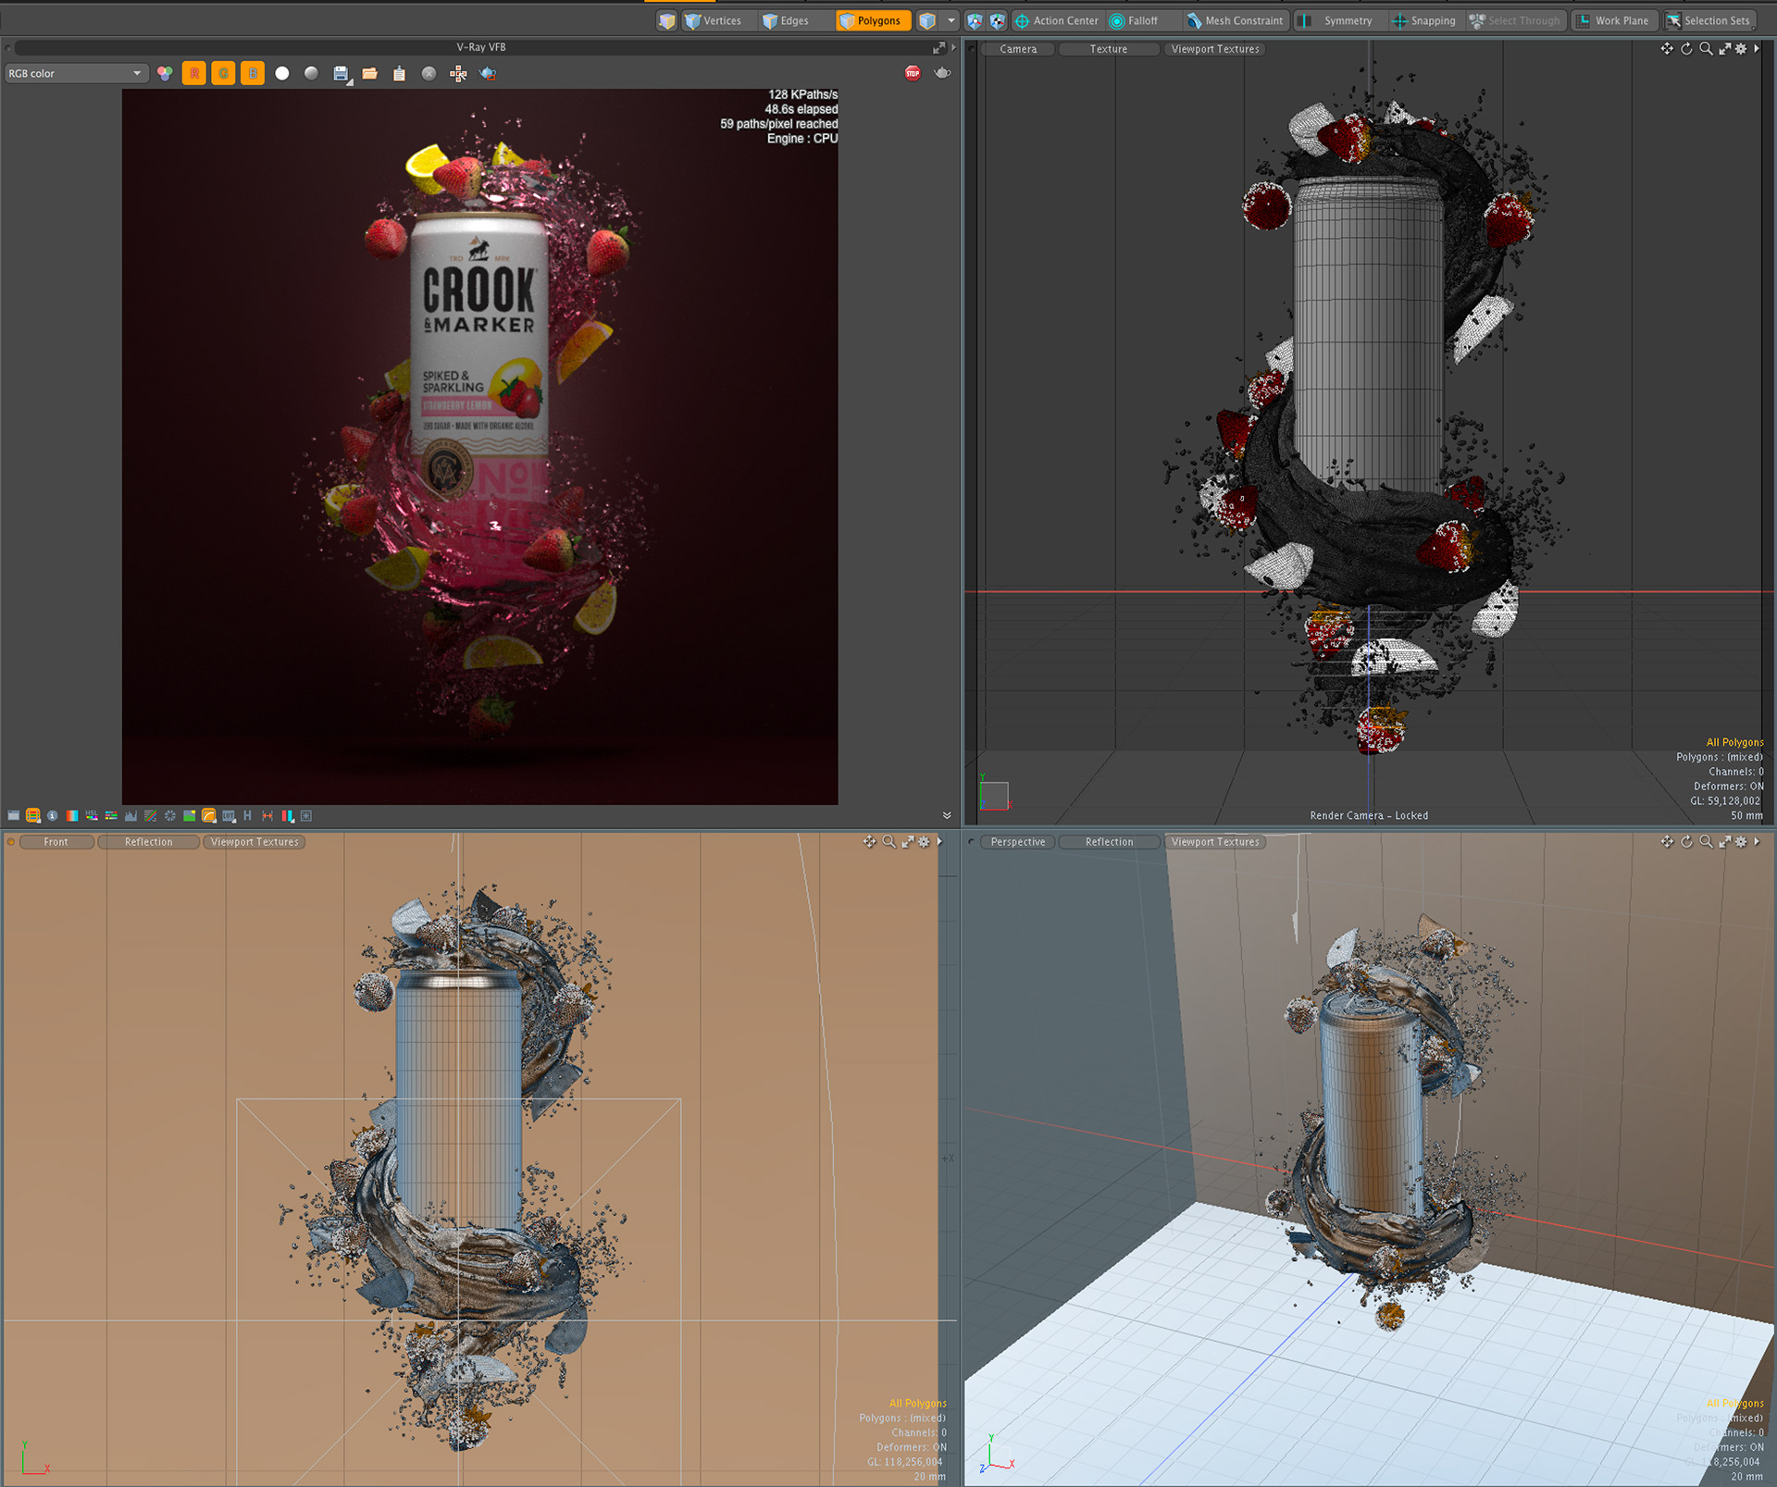Screen dimensions: 1777x1487
Task: Open the camera viewport gear settings
Action: [x=1741, y=49]
